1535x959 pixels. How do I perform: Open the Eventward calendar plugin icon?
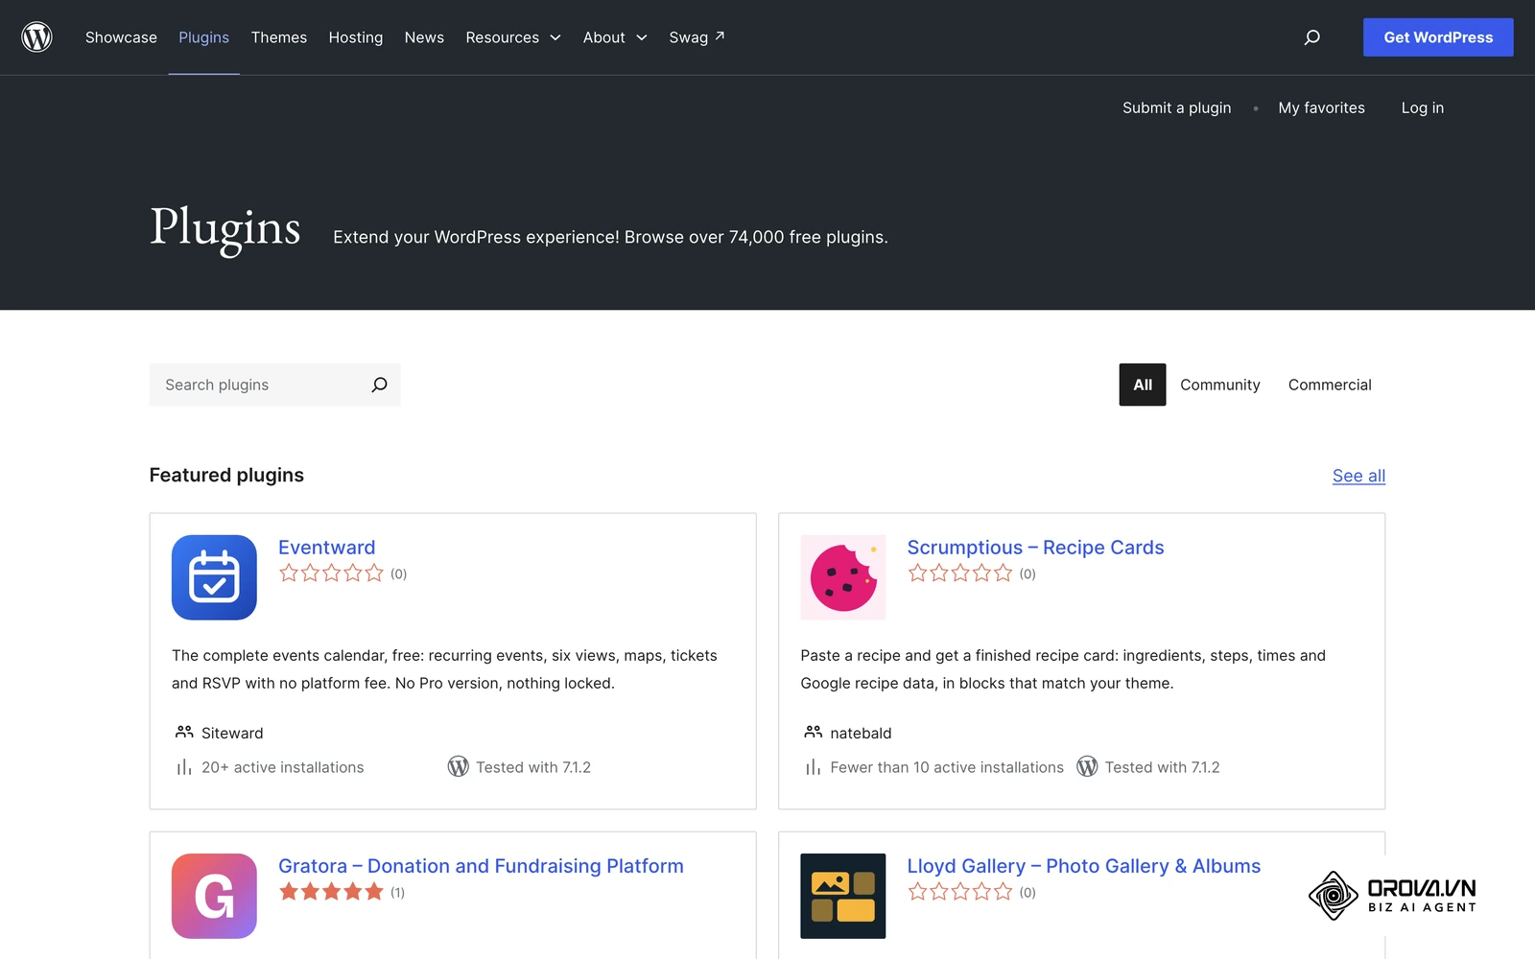214,577
